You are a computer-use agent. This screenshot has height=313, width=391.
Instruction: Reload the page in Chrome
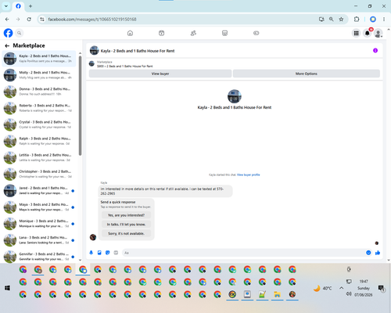point(29,20)
